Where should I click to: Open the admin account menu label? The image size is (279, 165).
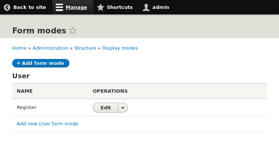(x=161, y=7)
